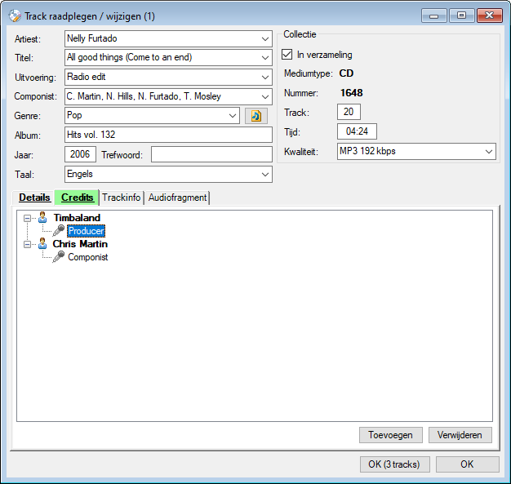The image size is (511, 484).
Task: Maximize the Track raadplegen window
Action: (x=461, y=16)
